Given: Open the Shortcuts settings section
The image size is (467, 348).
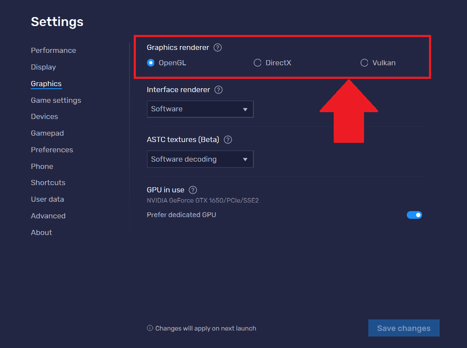Looking at the screenshot, I should click(x=48, y=183).
